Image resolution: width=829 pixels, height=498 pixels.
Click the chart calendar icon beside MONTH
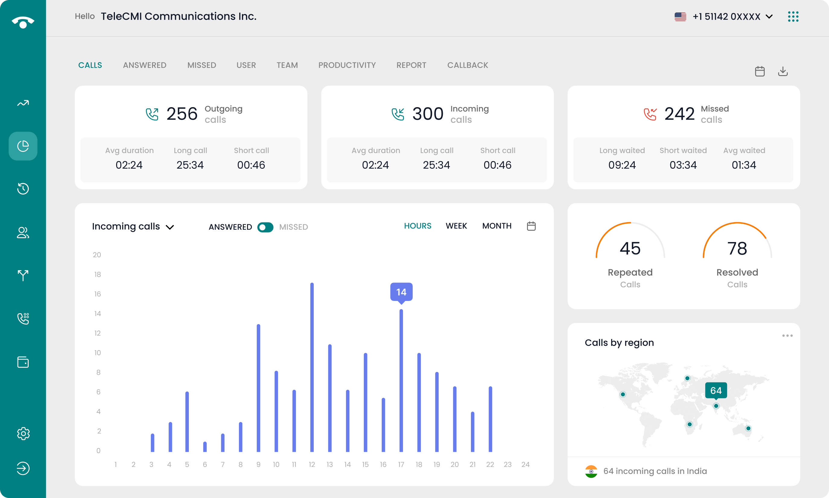click(531, 226)
